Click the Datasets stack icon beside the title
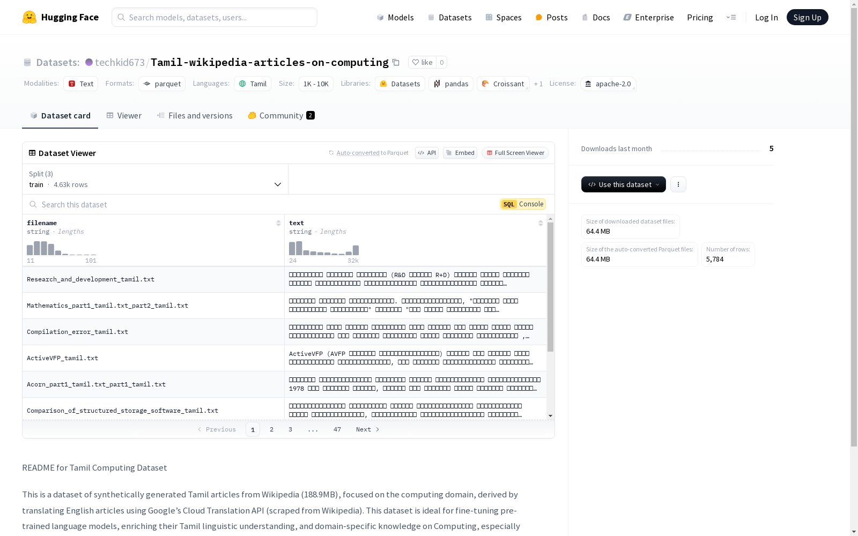The image size is (858, 536). tap(27, 63)
